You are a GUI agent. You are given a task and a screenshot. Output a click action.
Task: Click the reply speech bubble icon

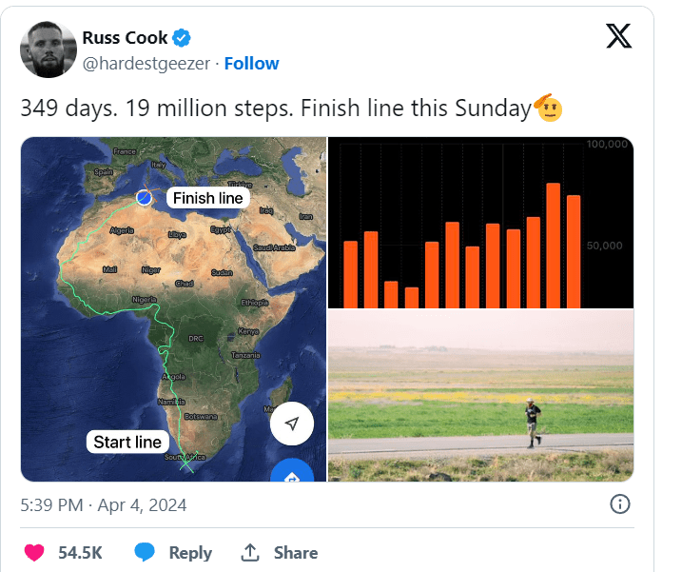coord(145,552)
